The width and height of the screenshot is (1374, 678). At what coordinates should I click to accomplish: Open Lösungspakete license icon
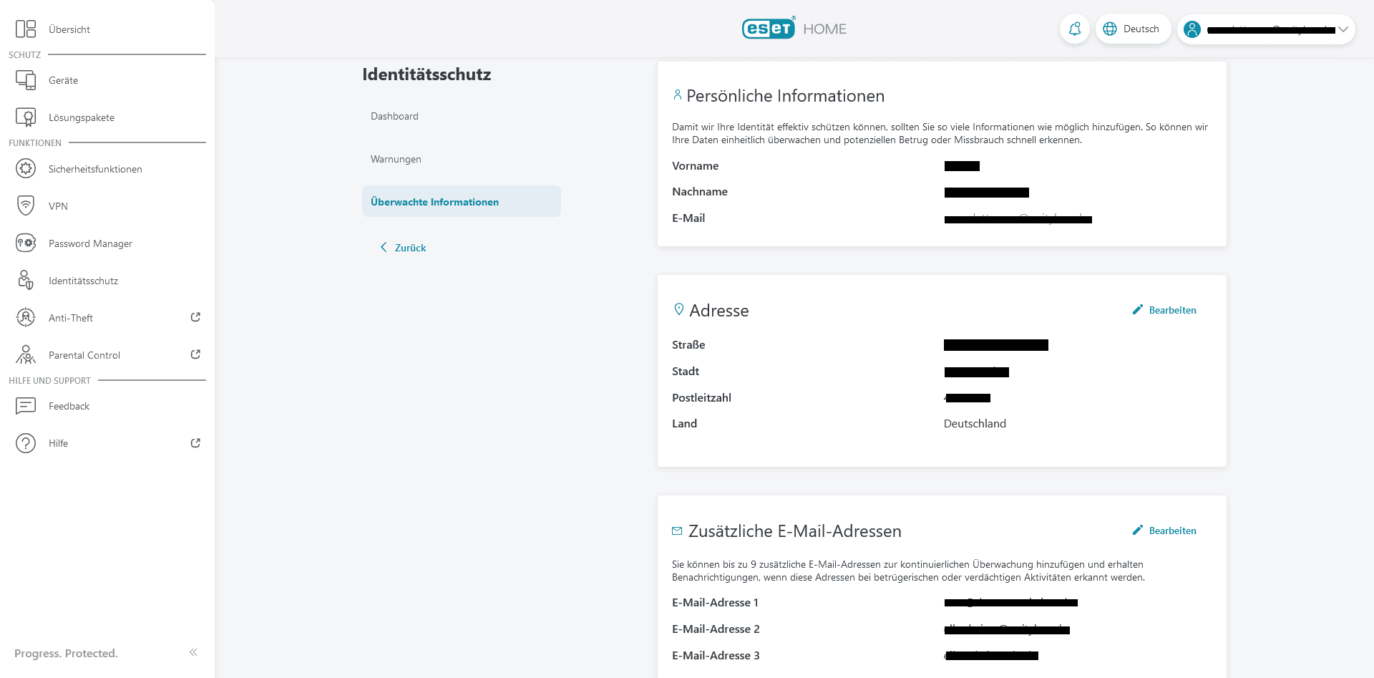tap(26, 117)
